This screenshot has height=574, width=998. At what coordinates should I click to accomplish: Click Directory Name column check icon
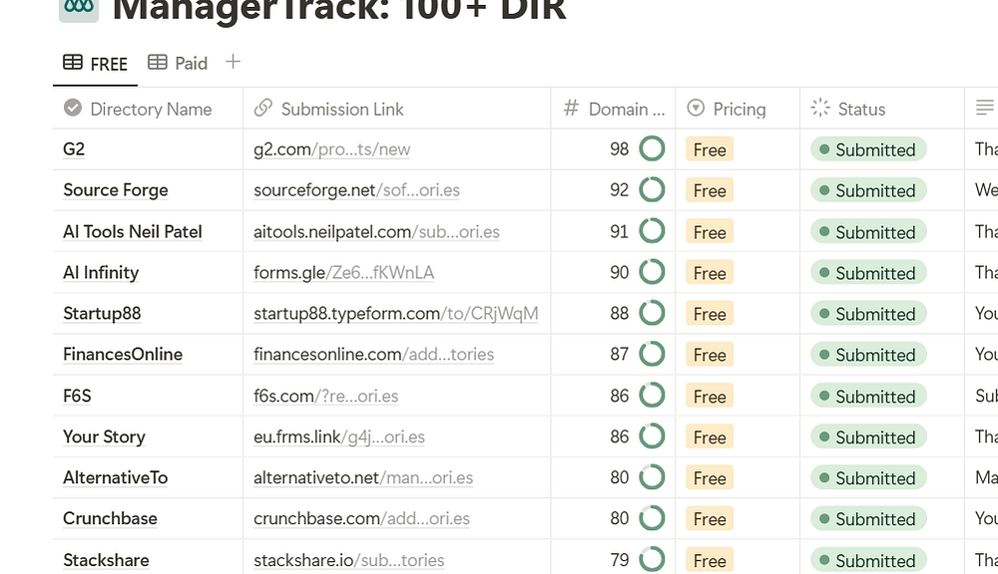pyautogui.click(x=73, y=109)
